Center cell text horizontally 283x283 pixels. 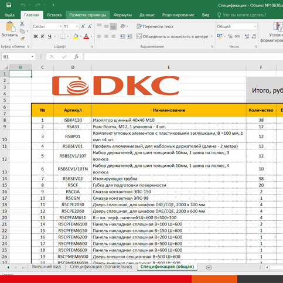click(106, 36)
